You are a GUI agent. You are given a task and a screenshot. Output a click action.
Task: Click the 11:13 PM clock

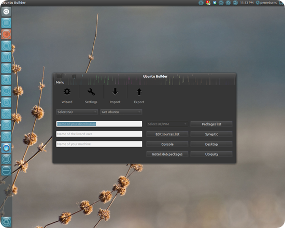click(247, 3)
